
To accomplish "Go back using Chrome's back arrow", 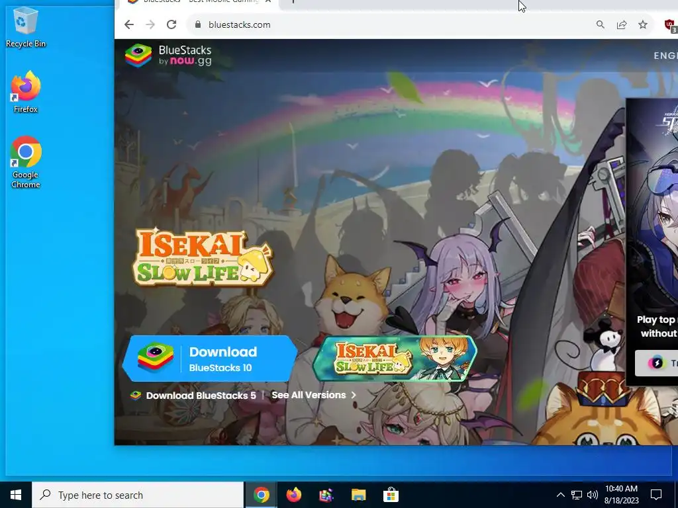I will pos(129,24).
